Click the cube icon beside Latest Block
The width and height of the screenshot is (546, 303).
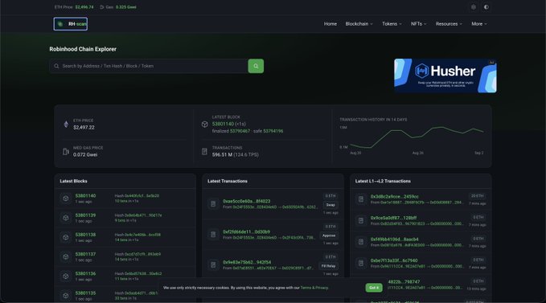pos(204,125)
